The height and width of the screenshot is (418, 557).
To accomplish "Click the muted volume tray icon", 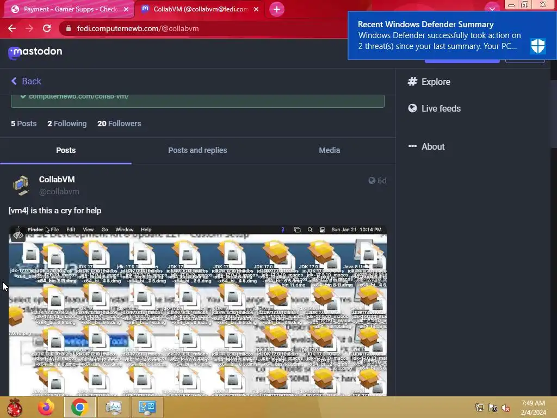I will click(x=506, y=408).
